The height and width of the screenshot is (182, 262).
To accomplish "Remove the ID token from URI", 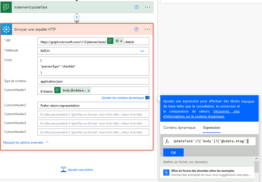I will [x=121, y=41].
